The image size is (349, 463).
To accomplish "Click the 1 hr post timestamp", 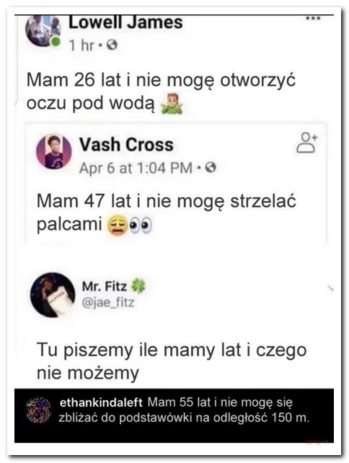I will click(x=81, y=46).
